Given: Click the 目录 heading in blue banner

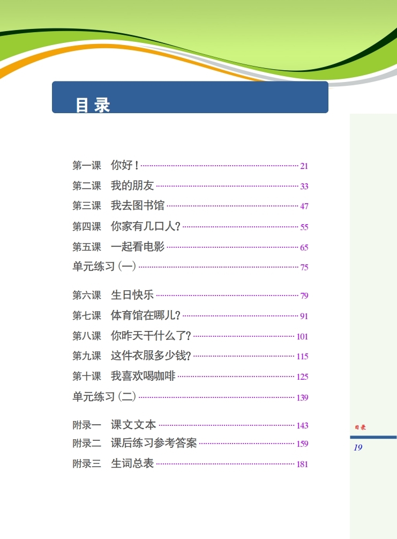Looking at the screenshot, I should pos(93,105).
